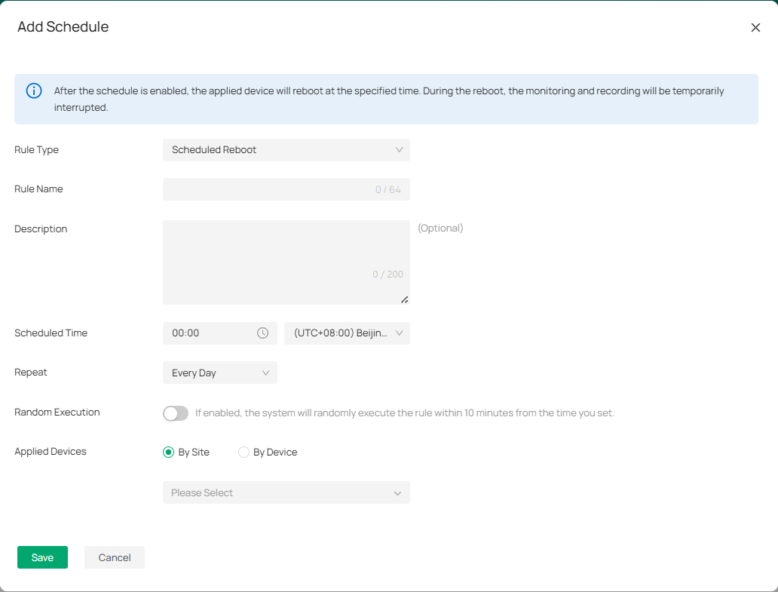Screen dimensions: 778x592
Task: Click the time zone chevron arrow
Action: [x=400, y=333]
